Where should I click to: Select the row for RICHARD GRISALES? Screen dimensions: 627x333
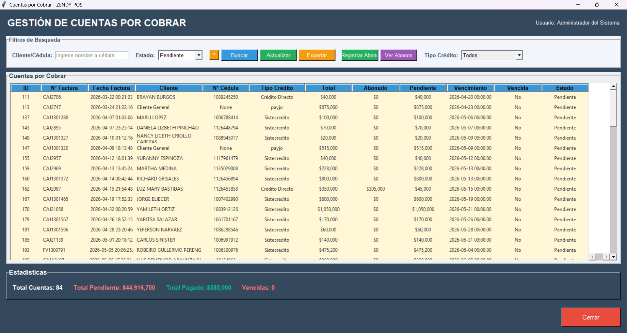[299, 179]
